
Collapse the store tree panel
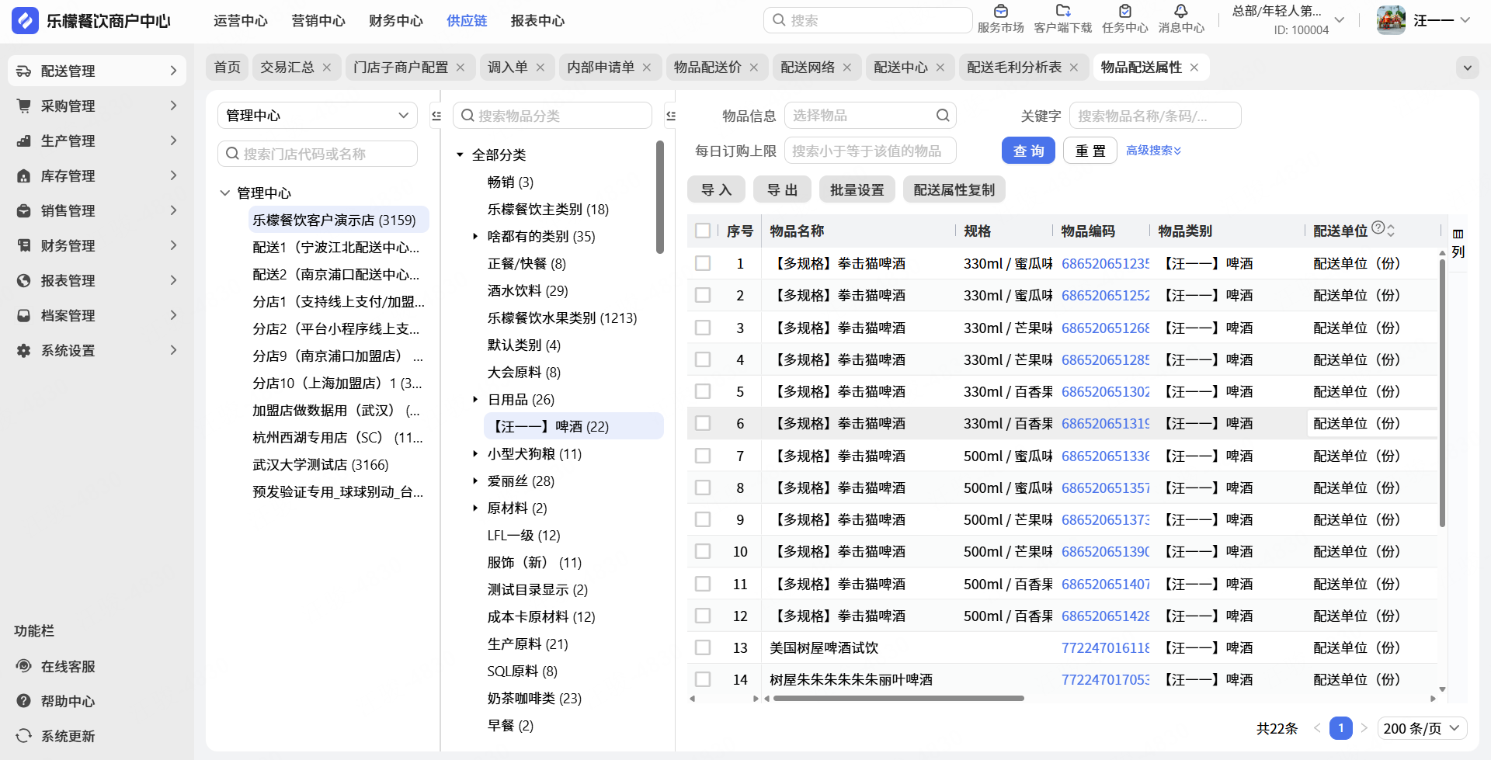436,116
